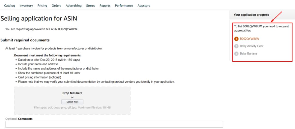Screen dimensions: 295x129
Task: Click the 'Submit required documents' heading
Action: 25,40
